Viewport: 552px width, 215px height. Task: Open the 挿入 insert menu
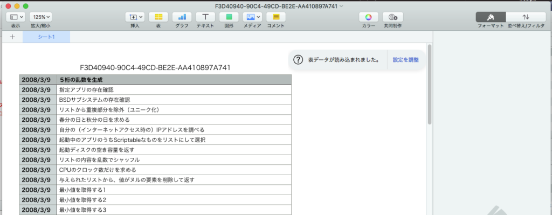click(x=135, y=17)
